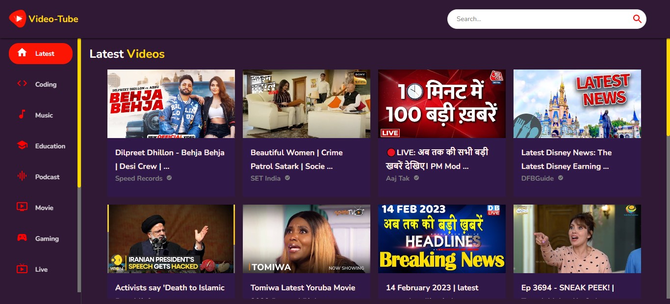Open title 'Tomiwa Latest Yoruba Movie'

point(303,288)
